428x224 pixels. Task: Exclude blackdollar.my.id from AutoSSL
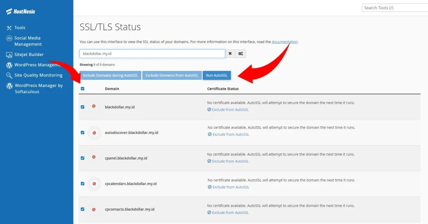228,109
